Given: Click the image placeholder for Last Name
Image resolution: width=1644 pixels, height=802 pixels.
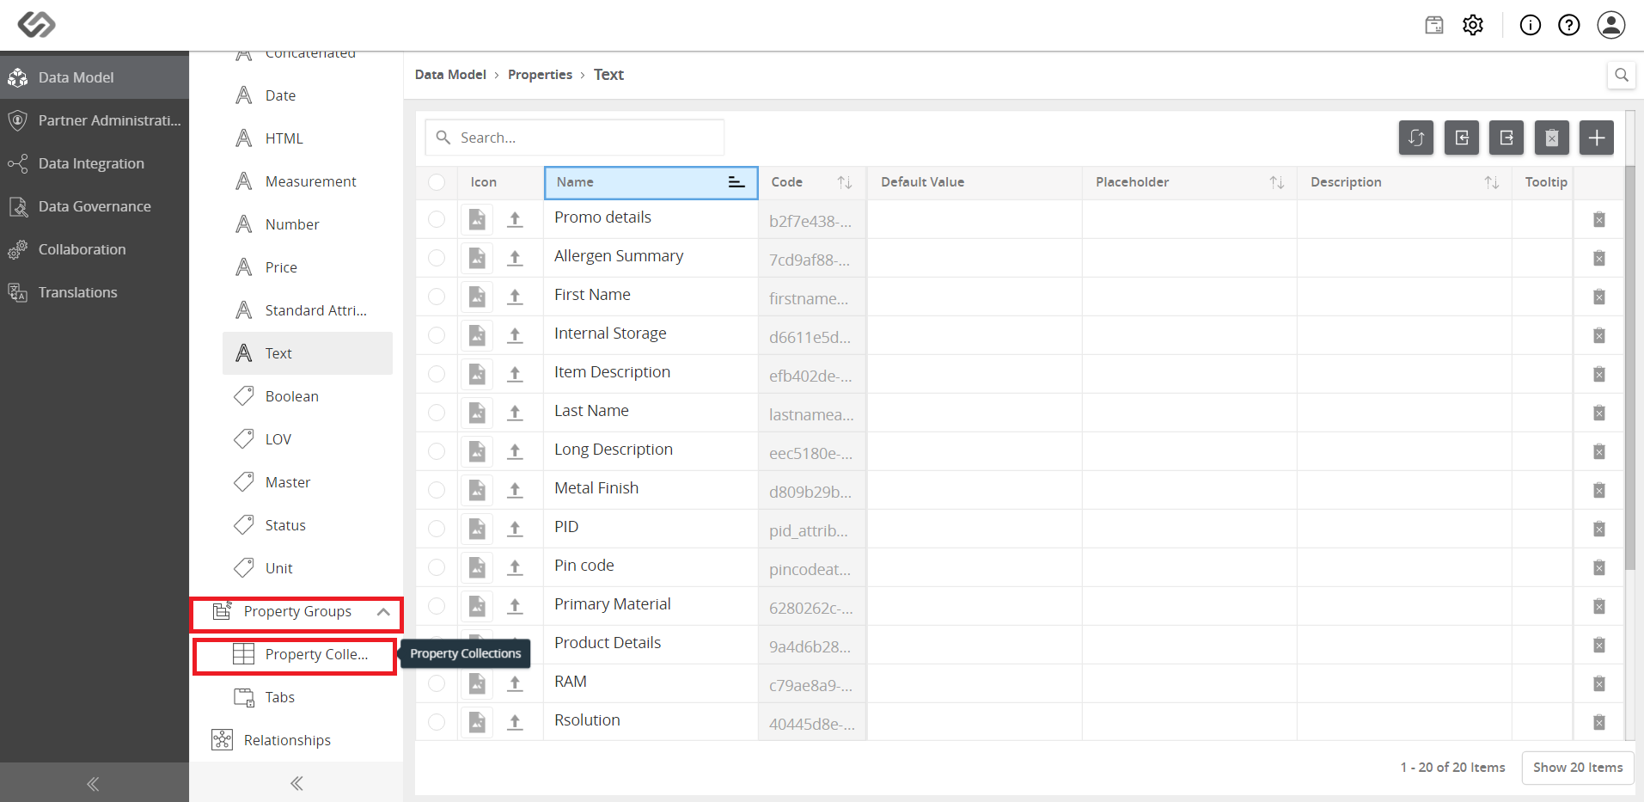Looking at the screenshot, I should (477, 413).
